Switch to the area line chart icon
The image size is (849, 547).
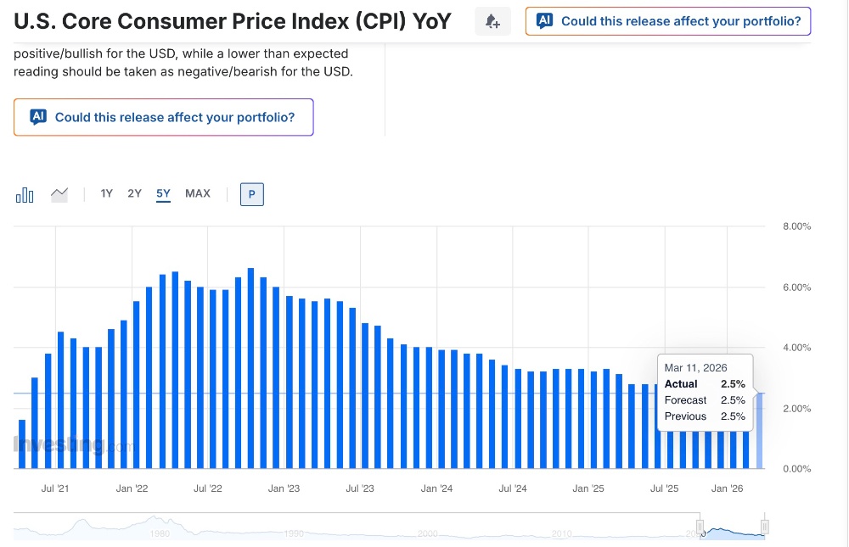click(59, 195)
